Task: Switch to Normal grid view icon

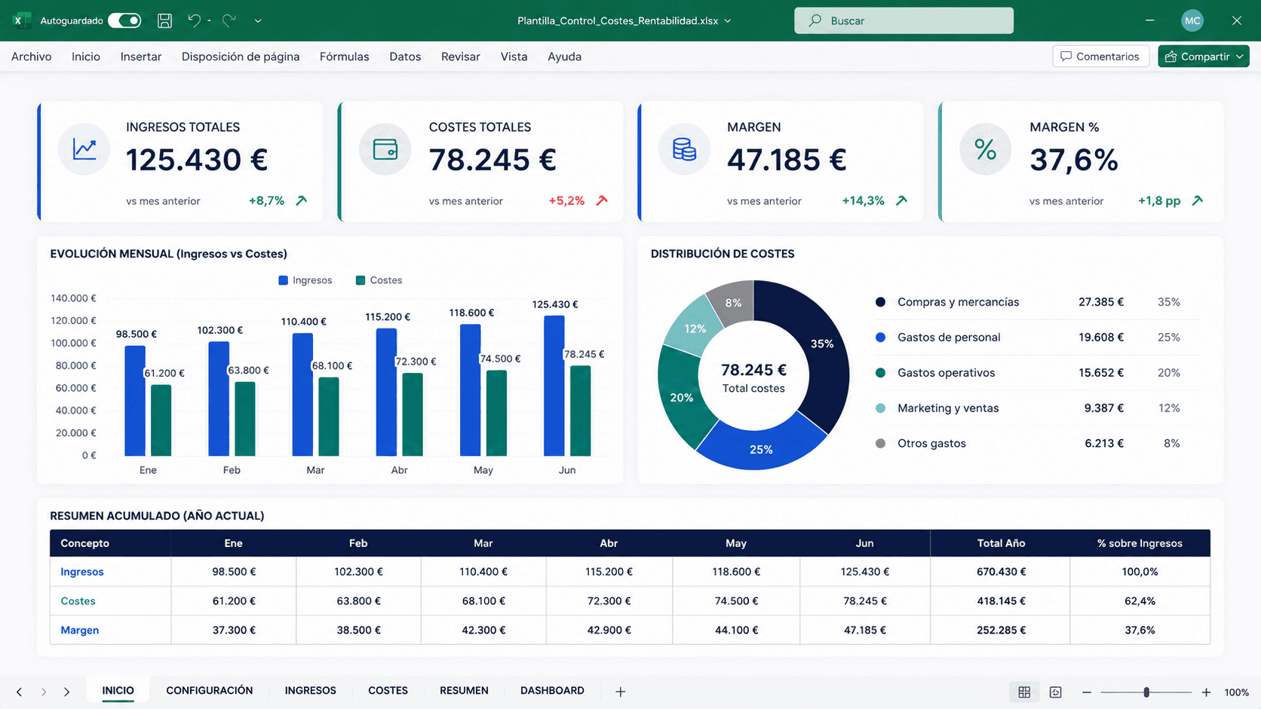Action: 1024,692
